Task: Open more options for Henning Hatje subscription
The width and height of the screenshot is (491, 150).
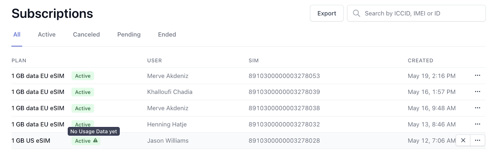Action: point(477,124)
